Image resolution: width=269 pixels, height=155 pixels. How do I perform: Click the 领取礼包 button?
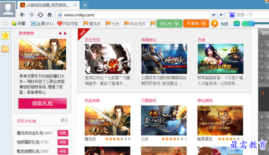[42, 104]
